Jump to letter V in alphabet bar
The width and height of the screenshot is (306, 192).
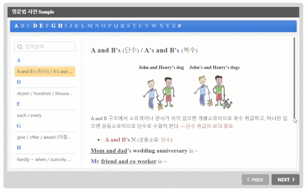click(147, 26)
